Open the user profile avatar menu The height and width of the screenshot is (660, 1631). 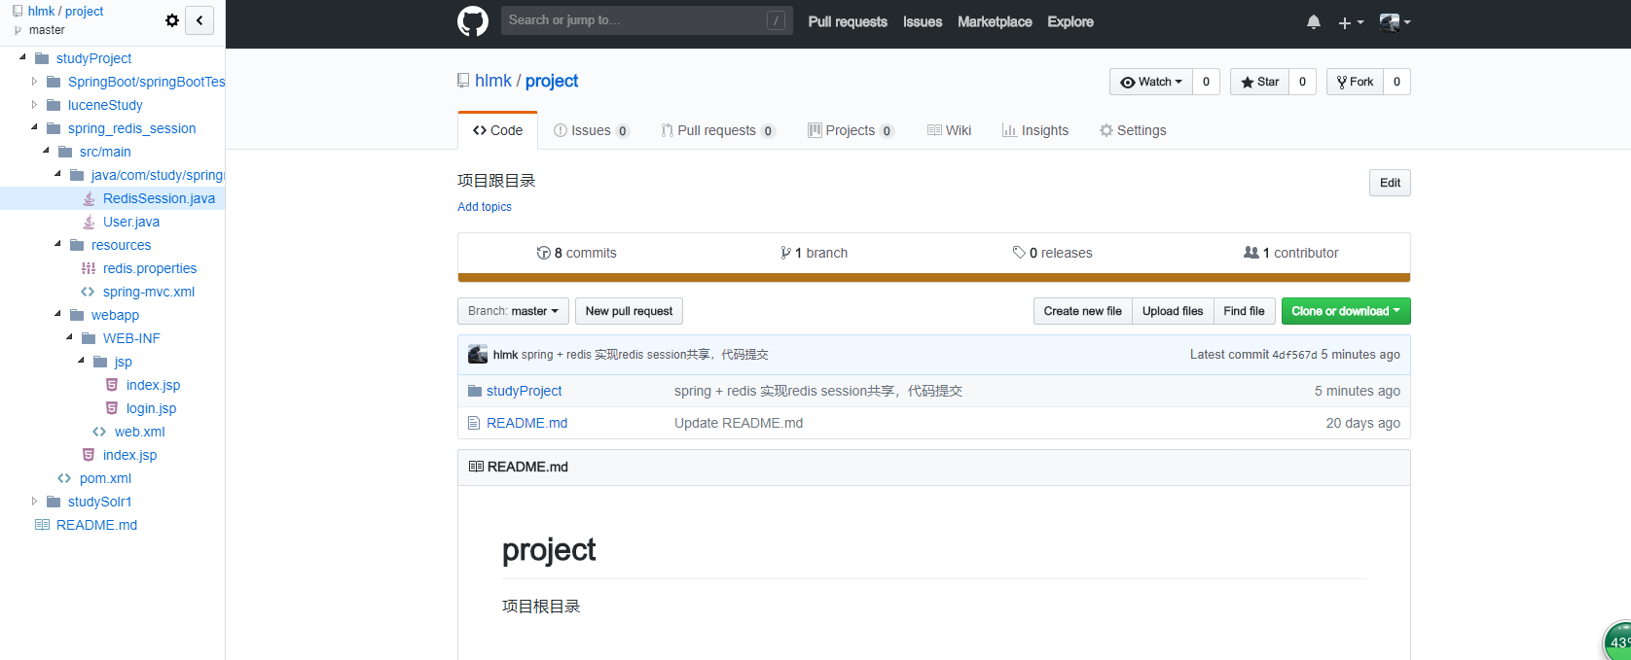(1395, 22)
